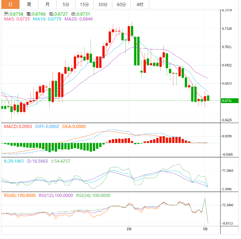The height and width of the screenshot is (239, 241).
Task: Open the 15分 interval tab
Action: (x=84, y=4)
